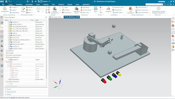Select SymbolTable(1) in the navigator
175x99 pixels.
click(x=15, y=79)
